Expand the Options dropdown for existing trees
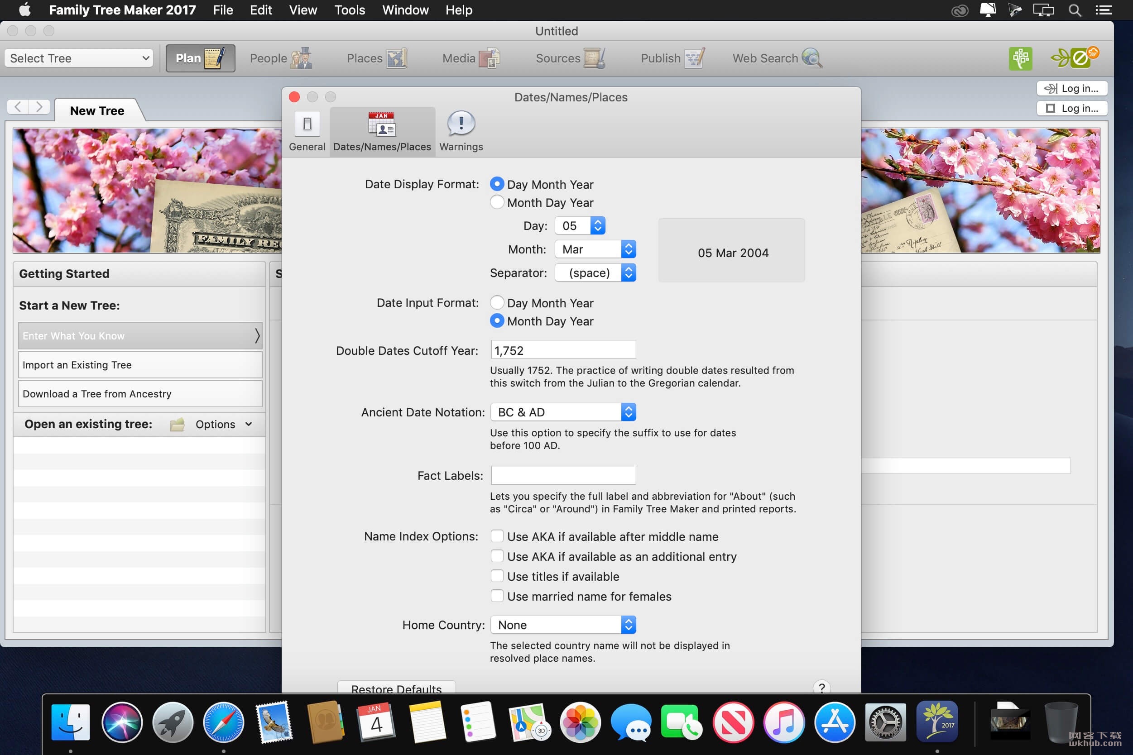 (224, 424)
